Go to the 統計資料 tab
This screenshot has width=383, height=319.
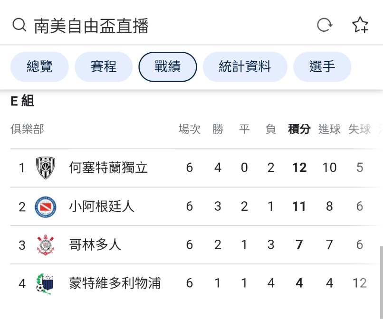click(245, 67)
